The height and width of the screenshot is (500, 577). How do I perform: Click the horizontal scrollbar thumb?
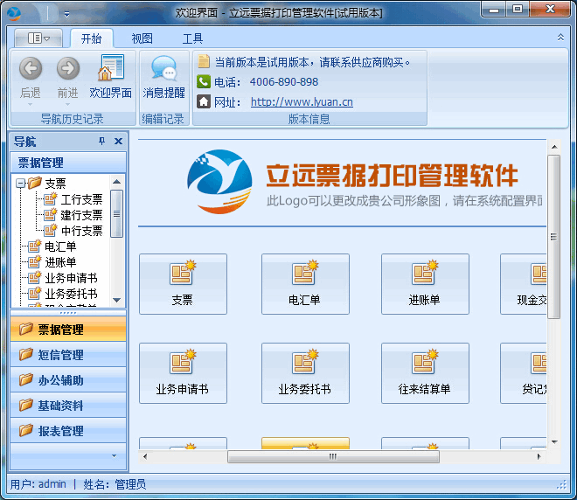coord(332,456)
